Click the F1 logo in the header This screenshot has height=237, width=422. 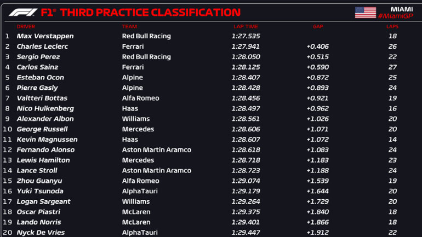pos(22,12)
